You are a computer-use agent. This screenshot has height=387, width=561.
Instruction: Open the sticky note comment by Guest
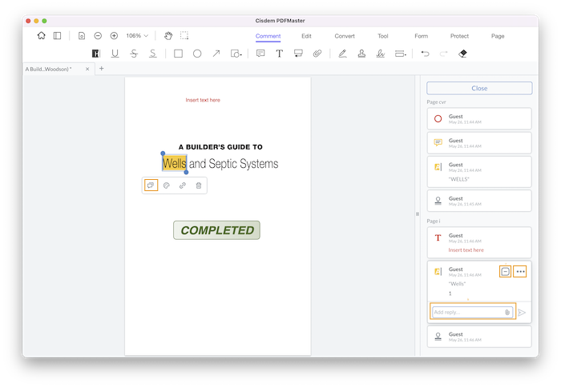coord(479,143)
